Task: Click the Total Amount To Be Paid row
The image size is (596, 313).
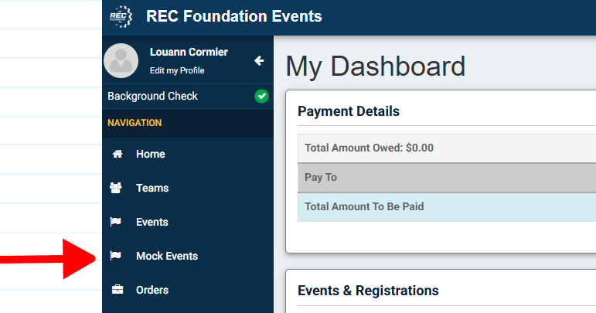Action: [x=447, y=206]
